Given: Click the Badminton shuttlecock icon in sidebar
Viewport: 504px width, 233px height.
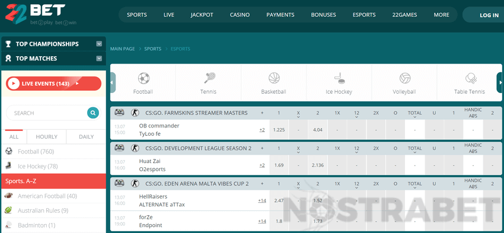Looking at the screenshot, I should click(x=9, y=225).
